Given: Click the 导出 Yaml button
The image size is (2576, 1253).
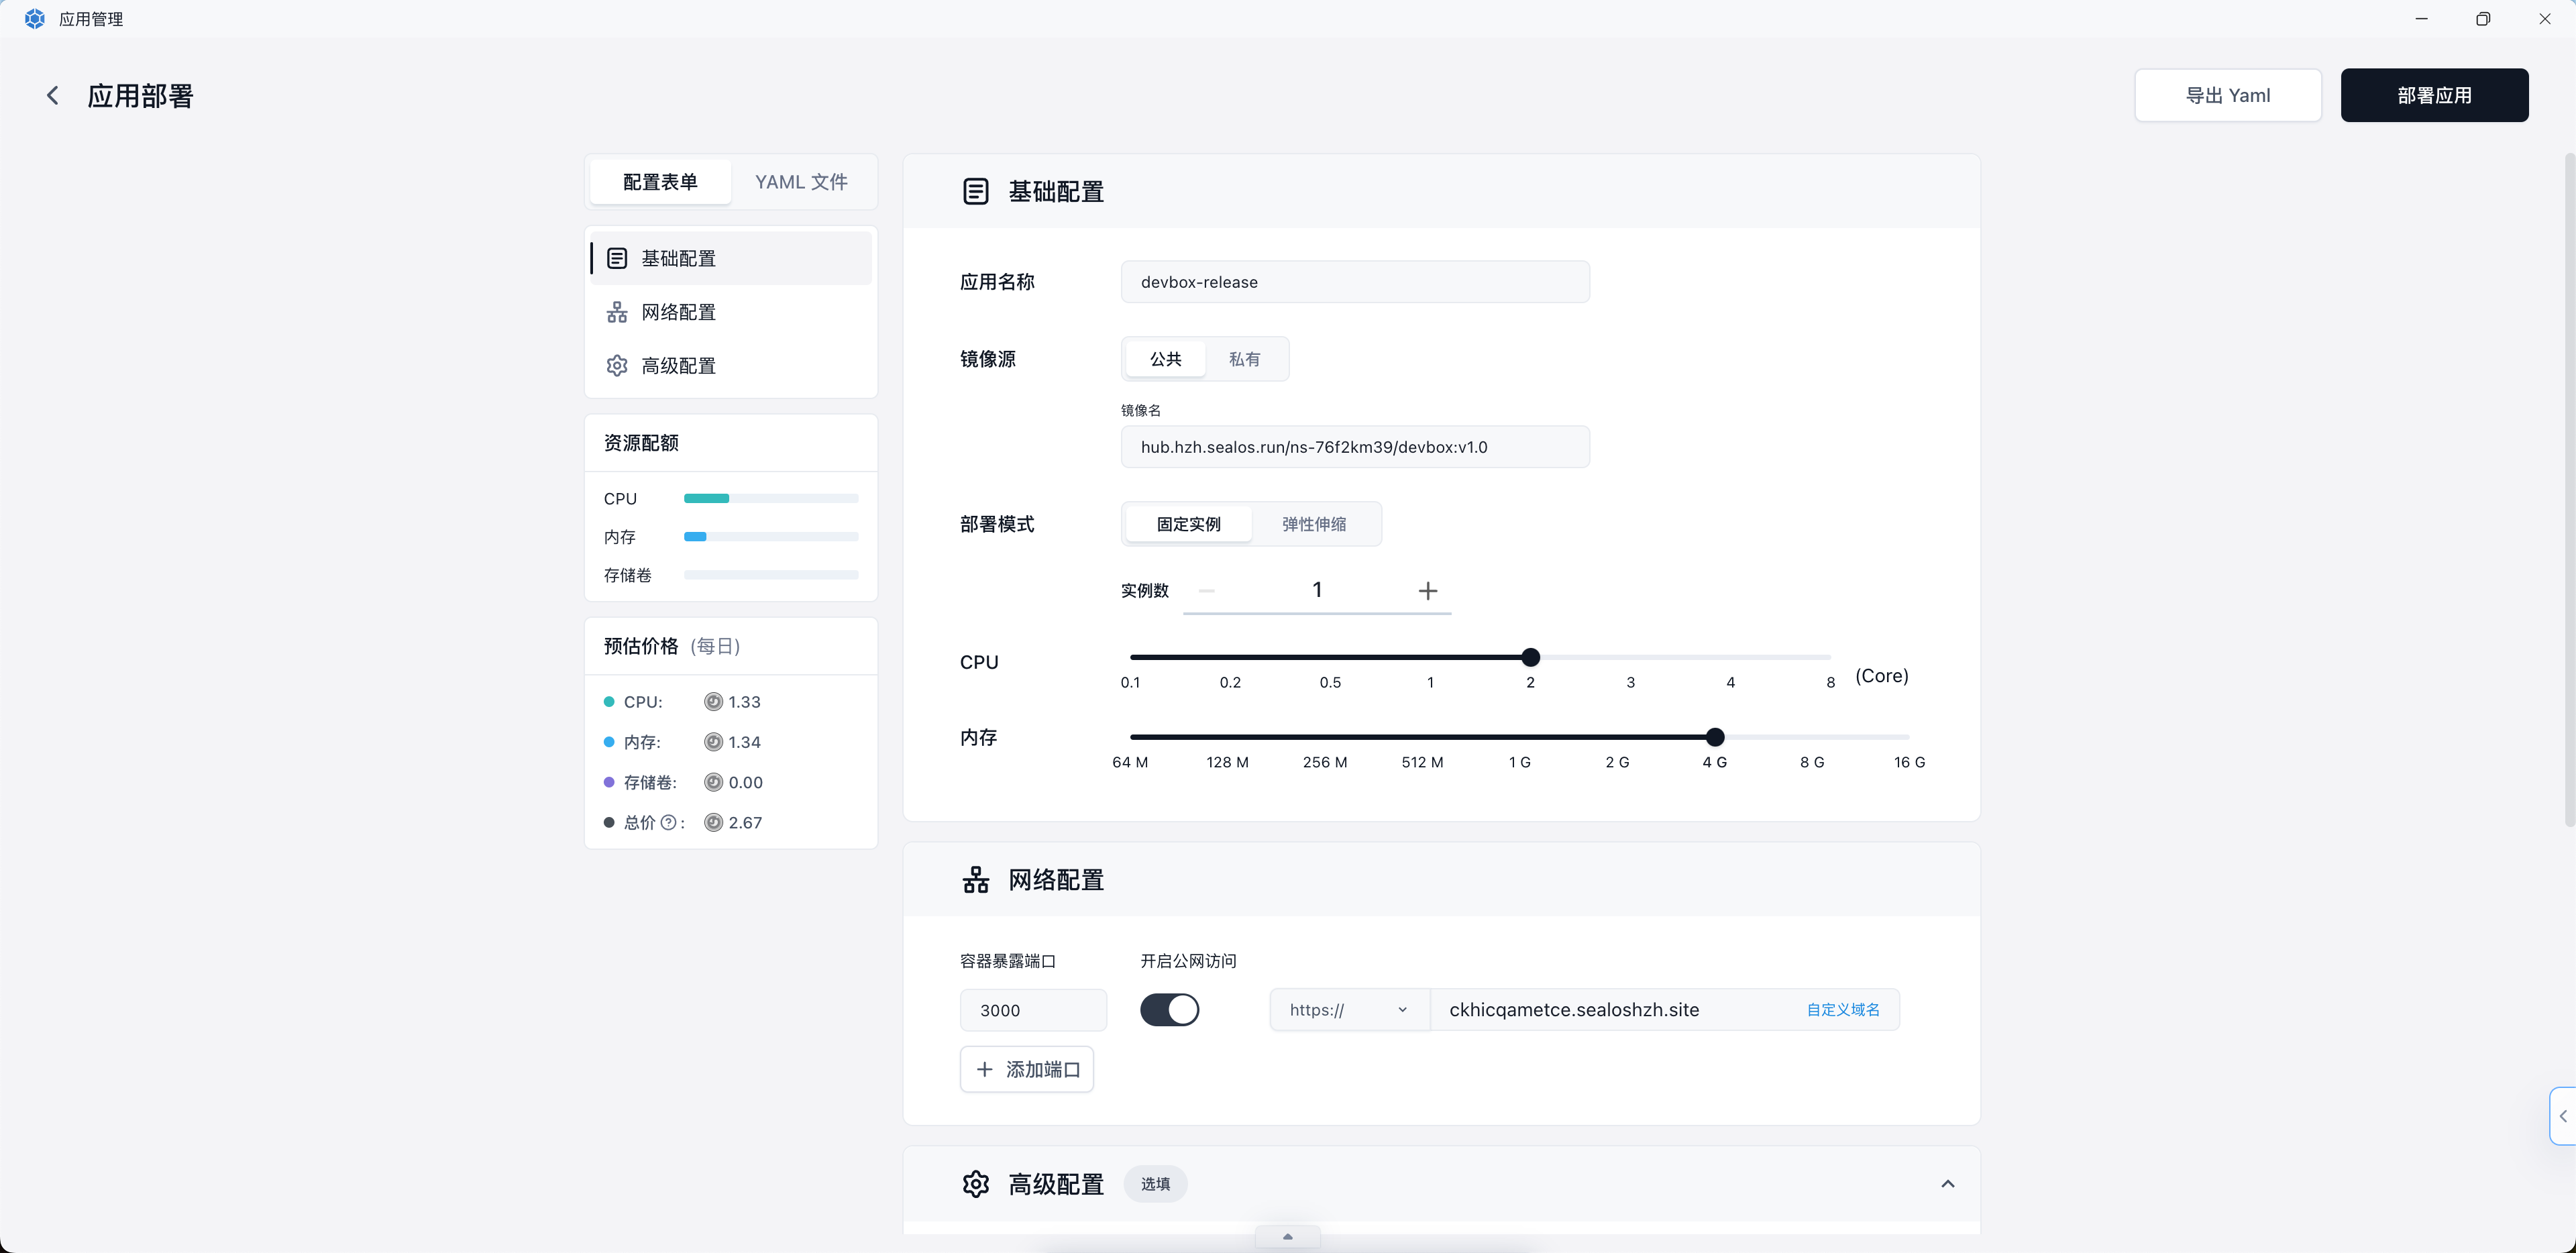Looking at the screenshot, I should click(2228, 95).
